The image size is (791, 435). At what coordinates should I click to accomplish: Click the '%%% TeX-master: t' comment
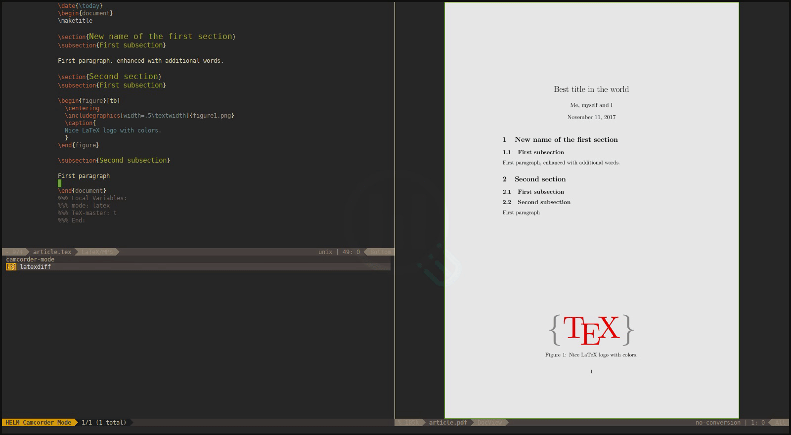pyautogui.click(x=88, y=213)
